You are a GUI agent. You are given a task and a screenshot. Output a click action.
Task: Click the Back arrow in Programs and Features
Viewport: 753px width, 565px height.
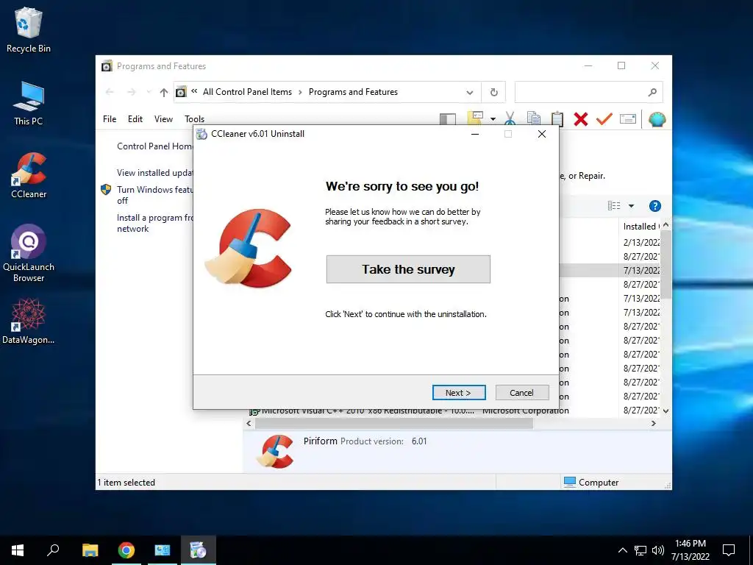tap(110, 92)
